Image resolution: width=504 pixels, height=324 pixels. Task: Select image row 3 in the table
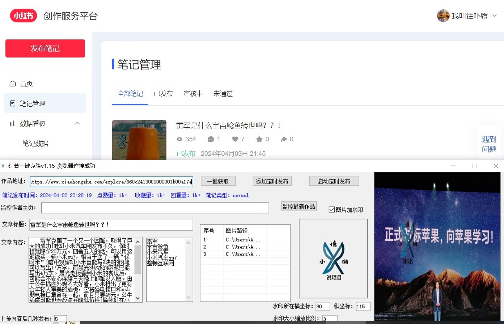[245, 254]
